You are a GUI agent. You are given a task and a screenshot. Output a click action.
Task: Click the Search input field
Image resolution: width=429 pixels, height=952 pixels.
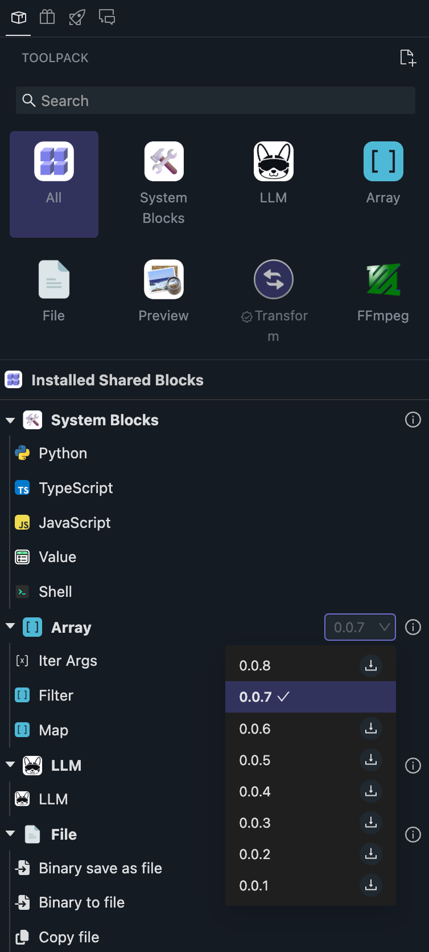tap(216, 101)
